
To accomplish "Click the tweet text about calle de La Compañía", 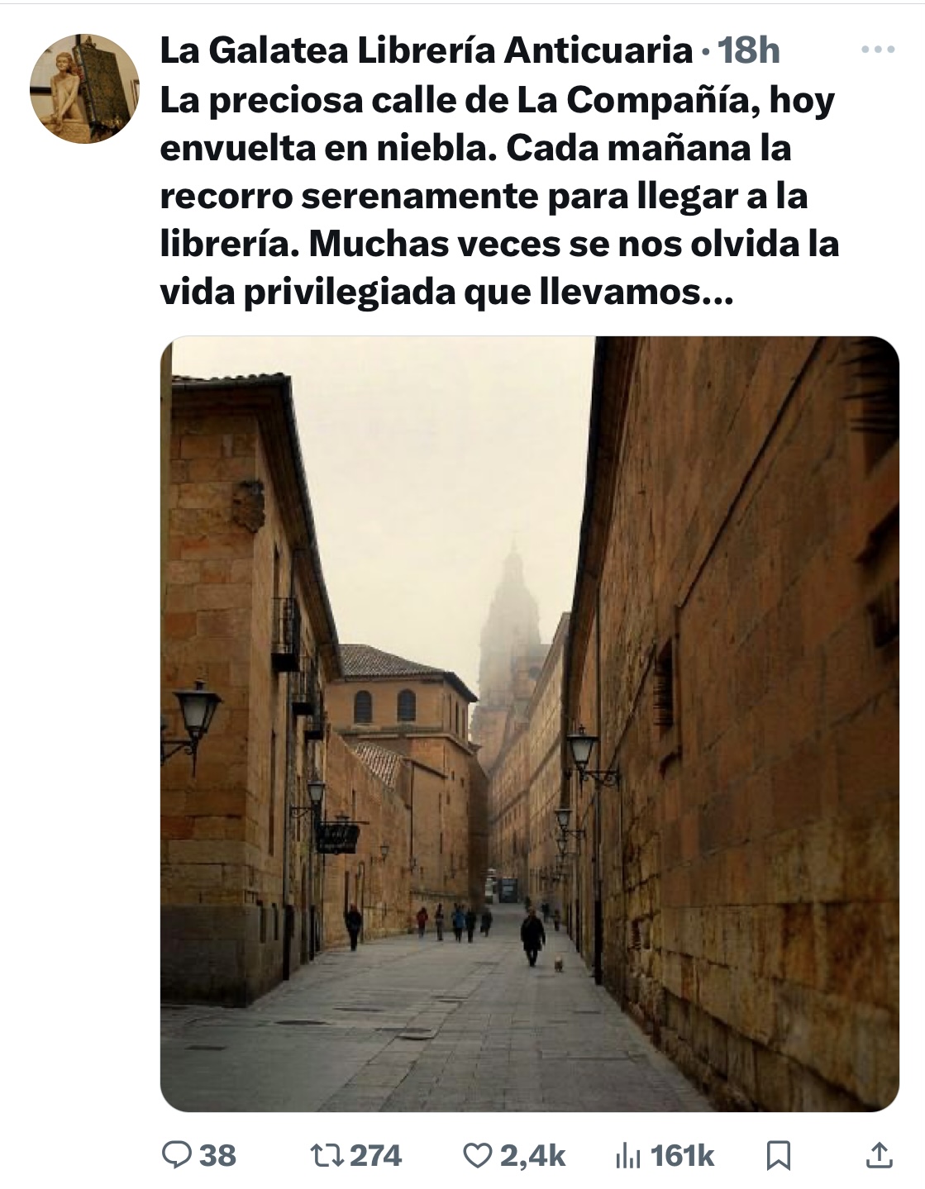I will (x=498, y=196).
